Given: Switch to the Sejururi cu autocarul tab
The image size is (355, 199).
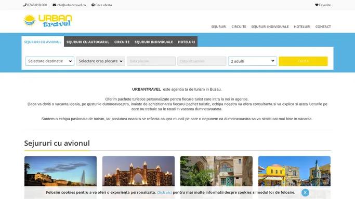Looking at the screenshot, I should (x=88, y=42).
